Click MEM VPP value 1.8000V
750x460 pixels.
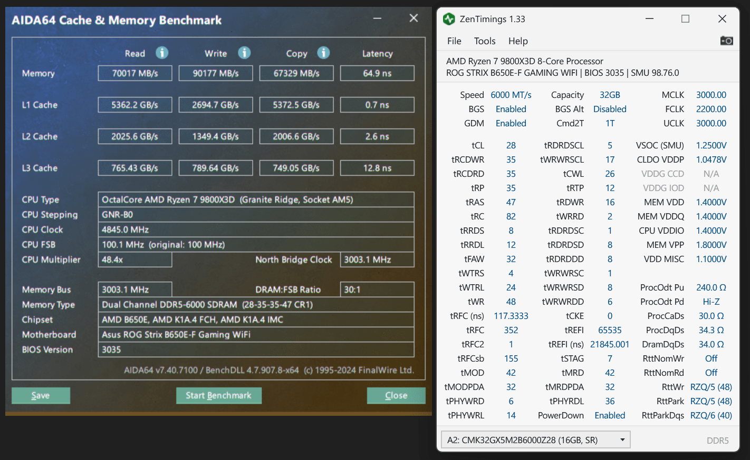(711, 245)
